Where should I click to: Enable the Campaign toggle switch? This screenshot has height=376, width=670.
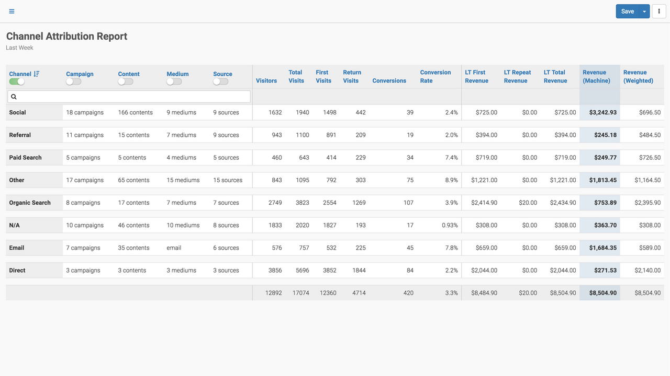tap(74, 81)
